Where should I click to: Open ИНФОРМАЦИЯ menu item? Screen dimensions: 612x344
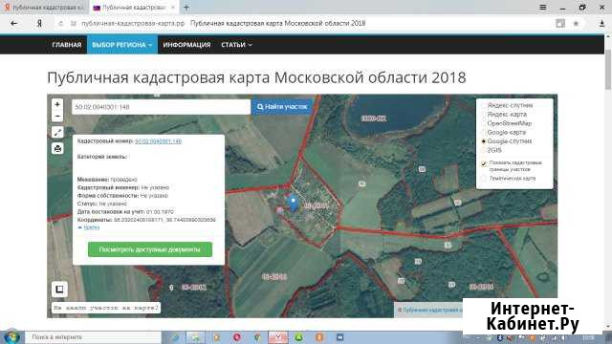coord(186,45)
